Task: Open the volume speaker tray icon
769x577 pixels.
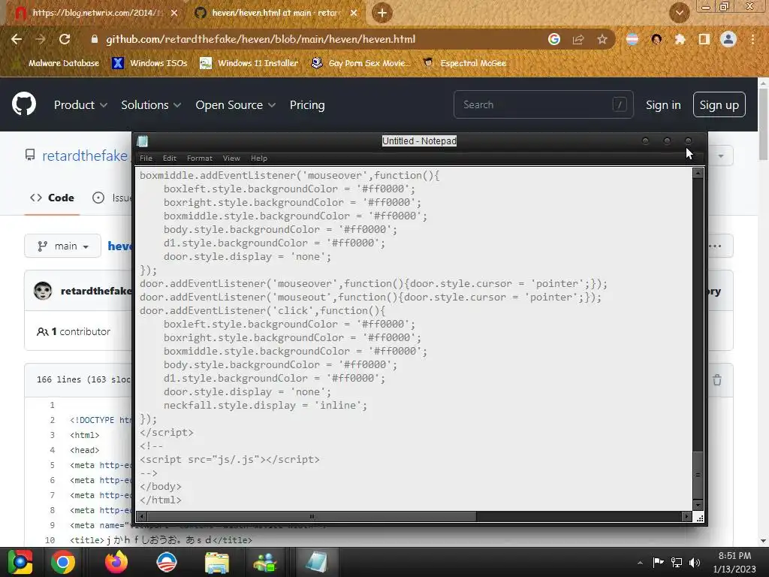Action: (695, 562)
